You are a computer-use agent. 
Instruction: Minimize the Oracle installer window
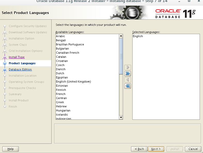[179, 1]
